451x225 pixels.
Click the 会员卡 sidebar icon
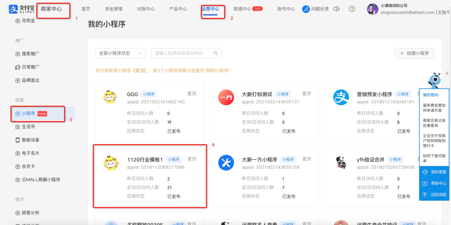tap(18, 166)
